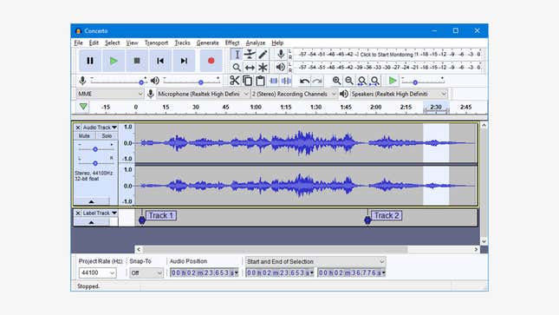Click the Play-at-Speed slider
The height and width of the screenshot is (315, 559).
pyautogui.click(x=422, y=82)
